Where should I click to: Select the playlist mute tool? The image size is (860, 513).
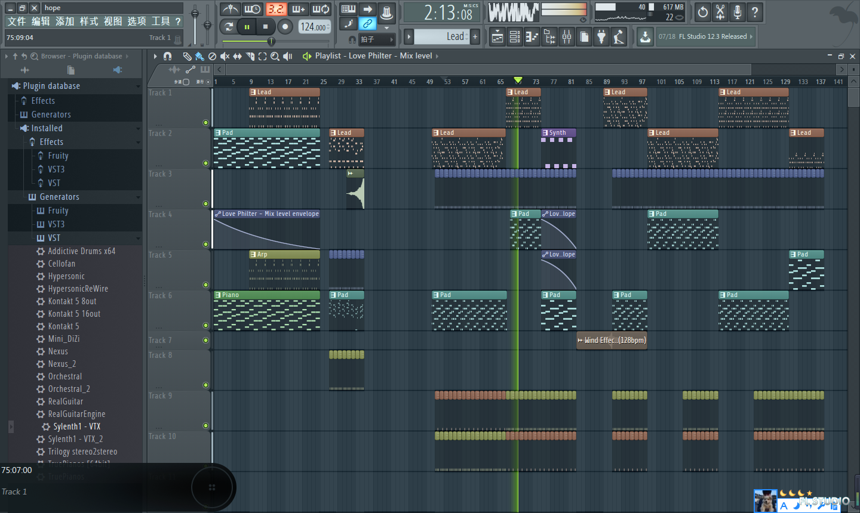pos(225,56)
